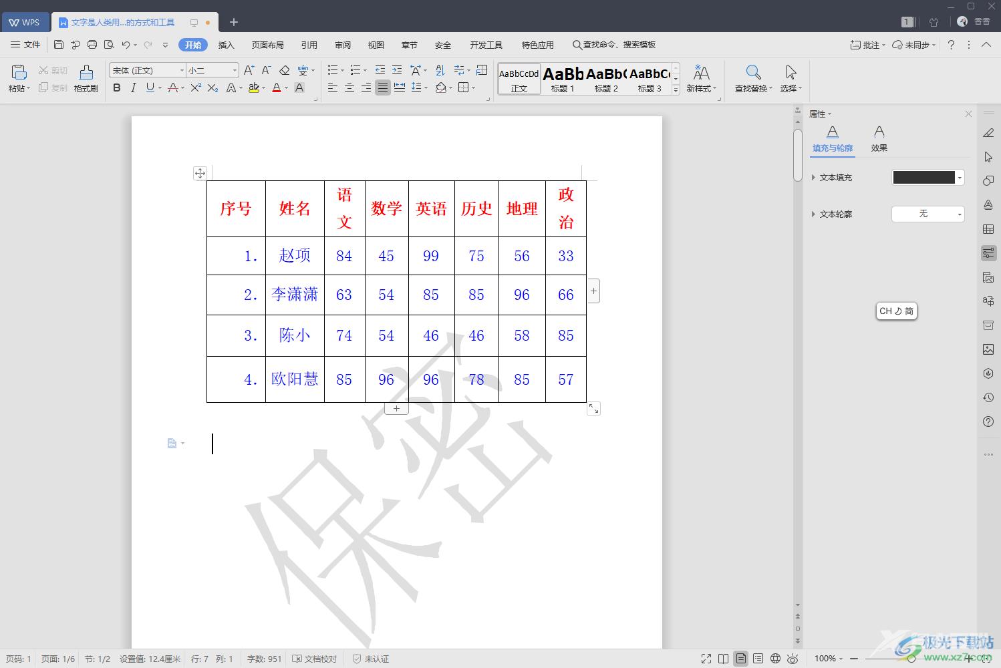The image size is (1001, 668).
Task: Decrease font size with A- icon
Action: click(266, 70)
